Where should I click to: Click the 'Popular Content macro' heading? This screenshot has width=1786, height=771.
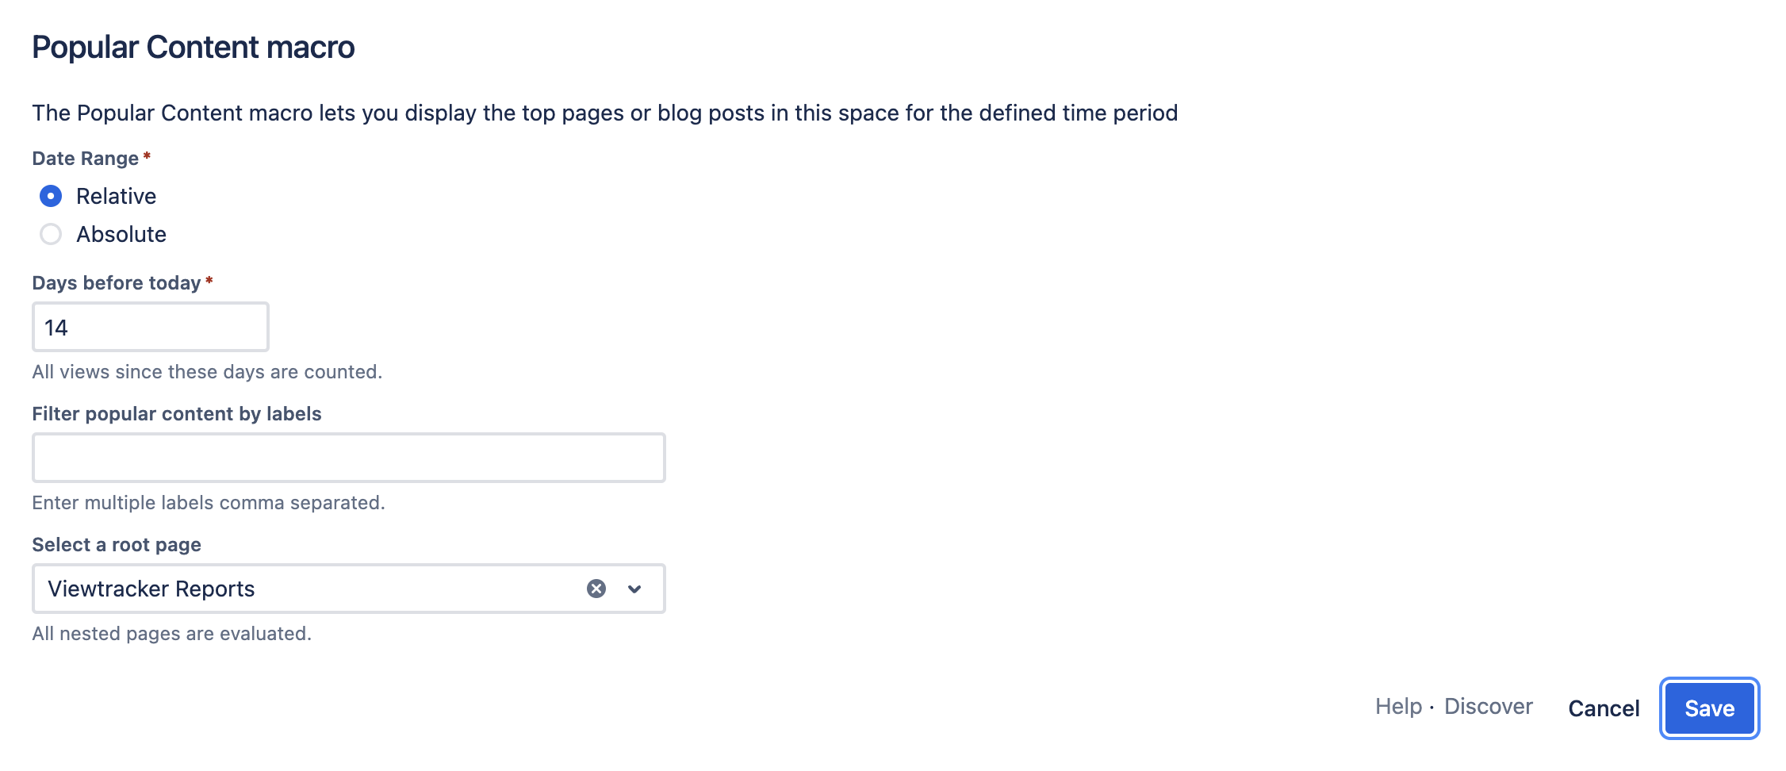tap(194, 48)
